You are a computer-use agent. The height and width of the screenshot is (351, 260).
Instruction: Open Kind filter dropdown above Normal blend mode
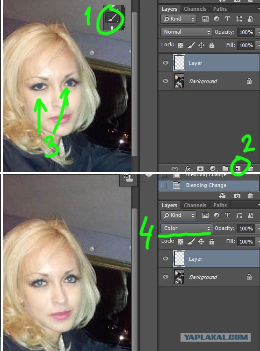coord(179,19)
